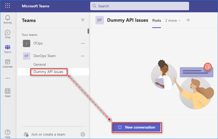218x139 pixels.
Task: Select the Dummy API Issues channel
Action: pyautogui.click(x=48, y=72)
